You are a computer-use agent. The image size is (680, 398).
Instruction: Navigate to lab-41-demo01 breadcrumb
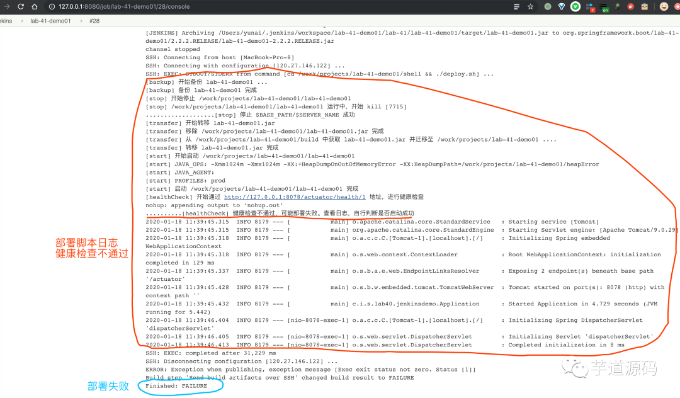[50, 21]
